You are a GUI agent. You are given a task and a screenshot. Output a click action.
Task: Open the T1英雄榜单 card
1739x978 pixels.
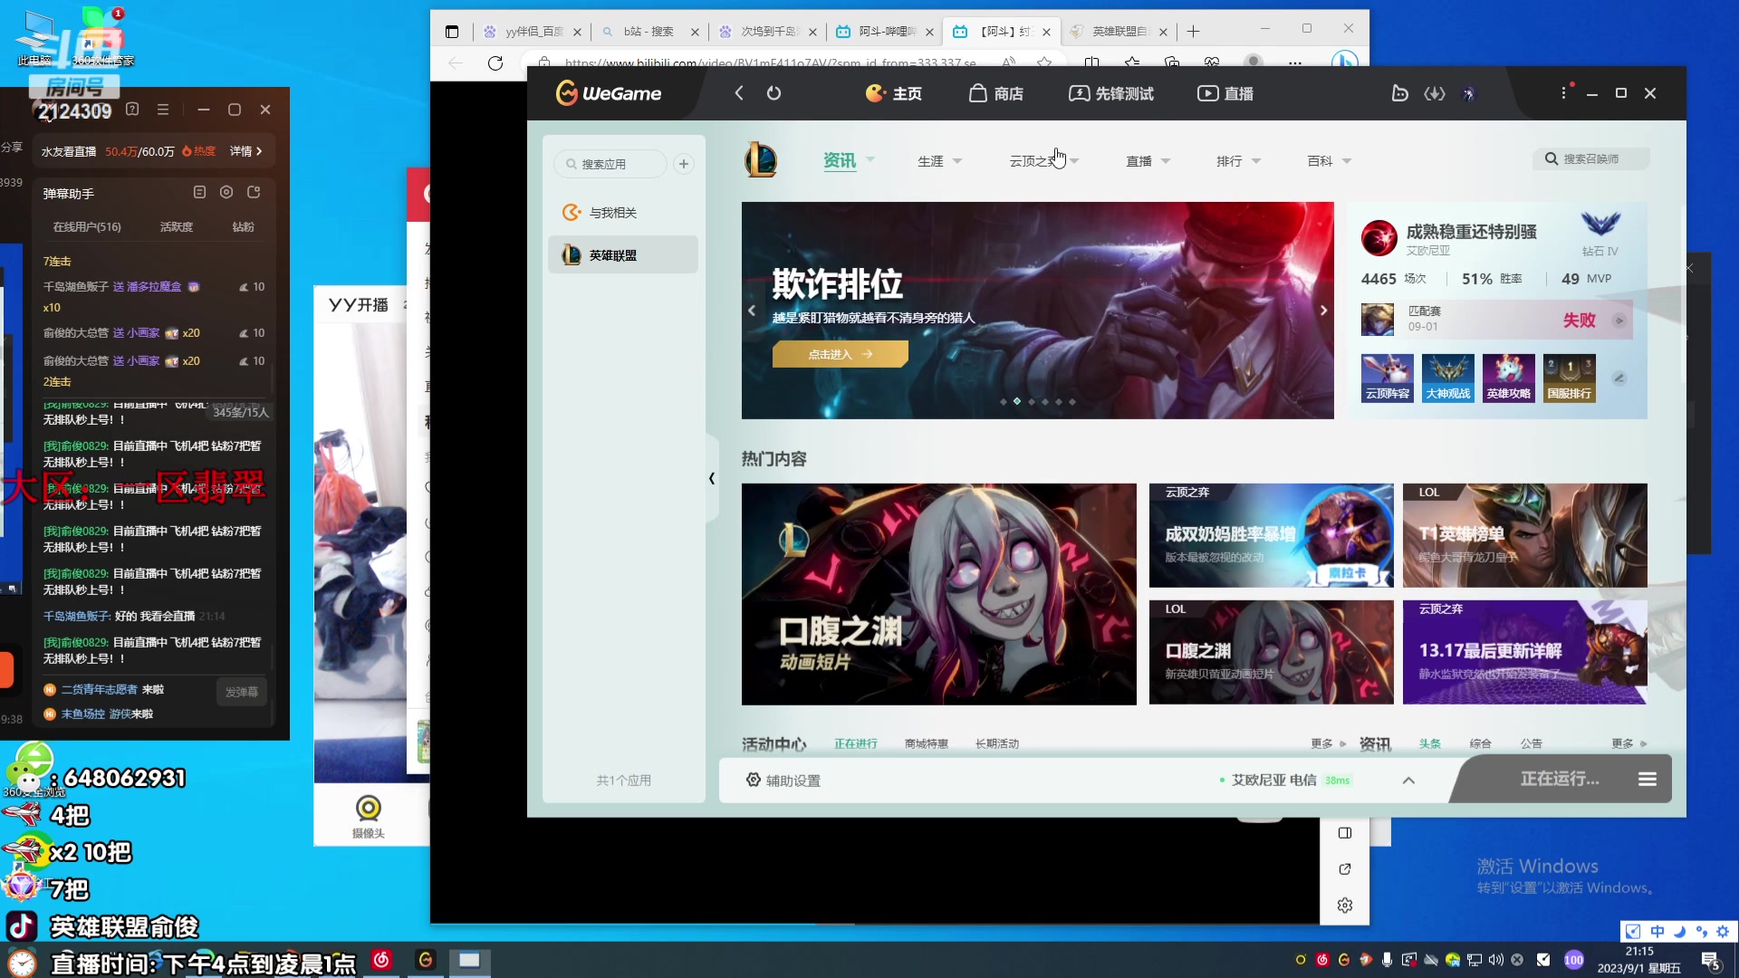pos(1524,535)
